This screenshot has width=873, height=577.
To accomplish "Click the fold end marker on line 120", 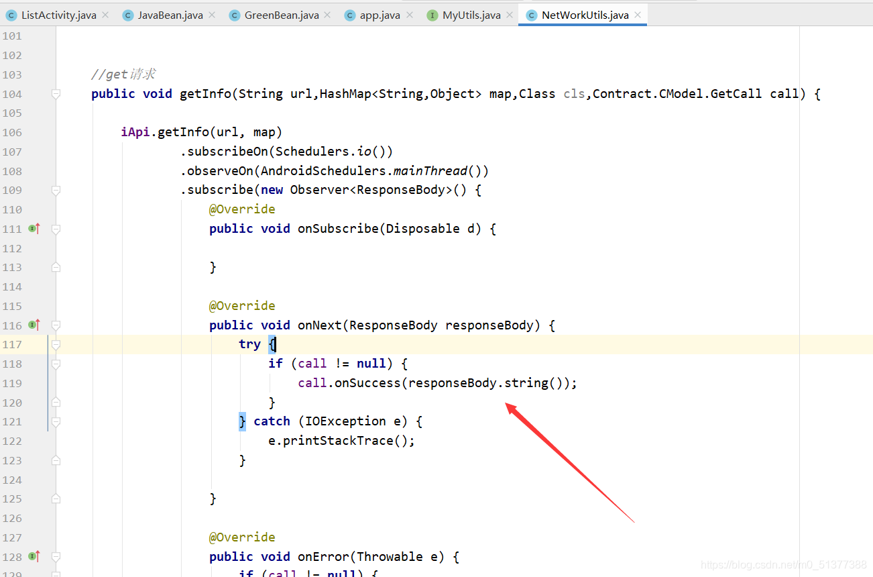I will pos(56,403).
